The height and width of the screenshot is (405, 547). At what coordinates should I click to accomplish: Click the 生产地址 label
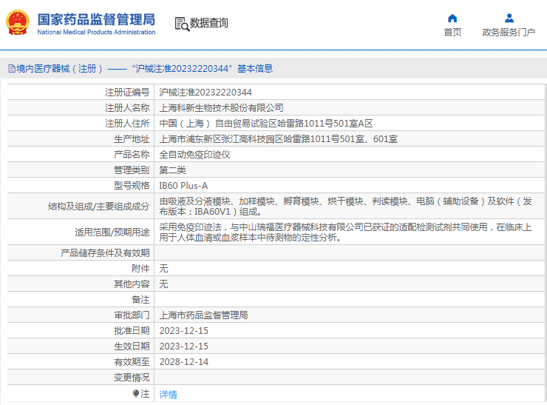coord(132,139)
